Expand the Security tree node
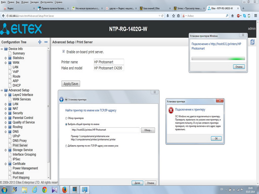 tap(6, 113)
